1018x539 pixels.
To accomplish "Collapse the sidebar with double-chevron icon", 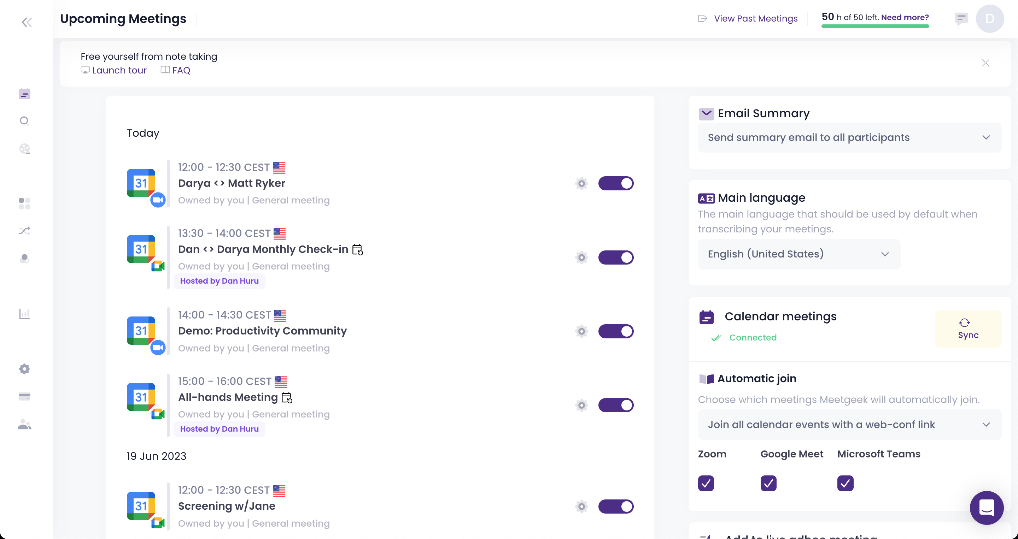I will tap(27, 22).
